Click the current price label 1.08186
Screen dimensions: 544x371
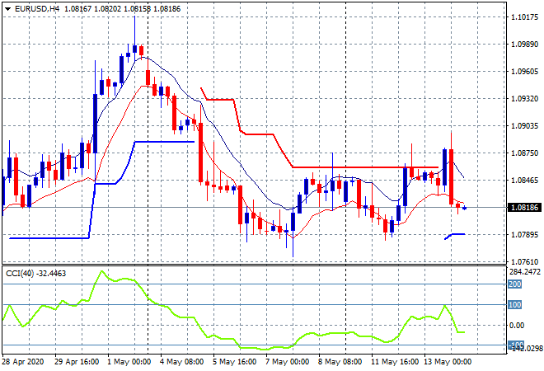click(525, 208)
